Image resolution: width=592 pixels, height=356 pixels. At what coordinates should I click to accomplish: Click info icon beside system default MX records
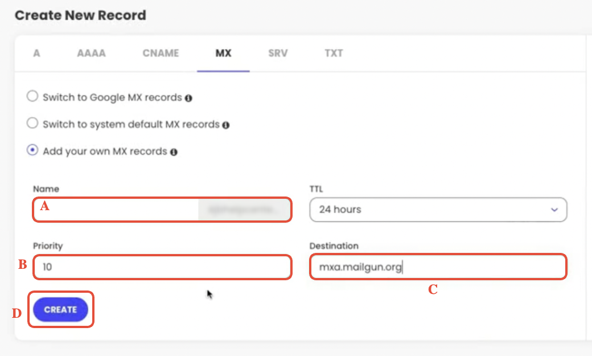[225, 124]
